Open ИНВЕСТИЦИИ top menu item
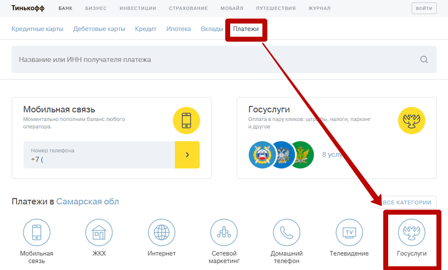 pyautogui.click(x=138, y=8)
